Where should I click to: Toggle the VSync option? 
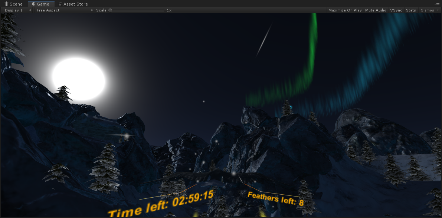(x=396, y=10)
